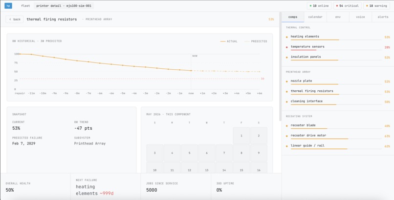Click the 54 critical status badge
The height and width of the screenshot is (200, 394).
coord(348,6)
